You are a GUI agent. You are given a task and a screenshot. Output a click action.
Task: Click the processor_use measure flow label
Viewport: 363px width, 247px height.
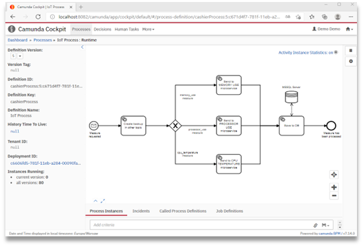tap(197, 131)
